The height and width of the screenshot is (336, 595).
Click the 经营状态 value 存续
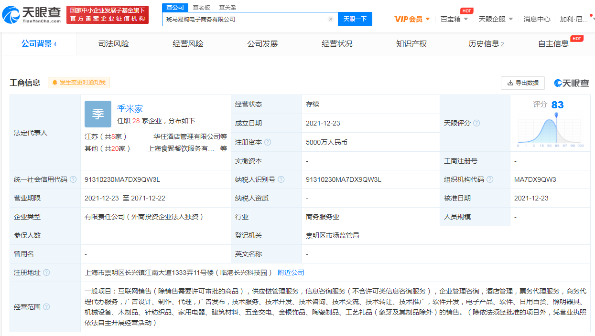pos(313,104)
